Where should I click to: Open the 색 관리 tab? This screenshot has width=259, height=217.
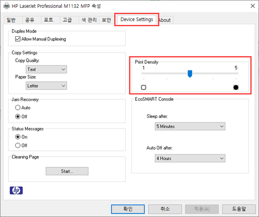pos(89,20)
